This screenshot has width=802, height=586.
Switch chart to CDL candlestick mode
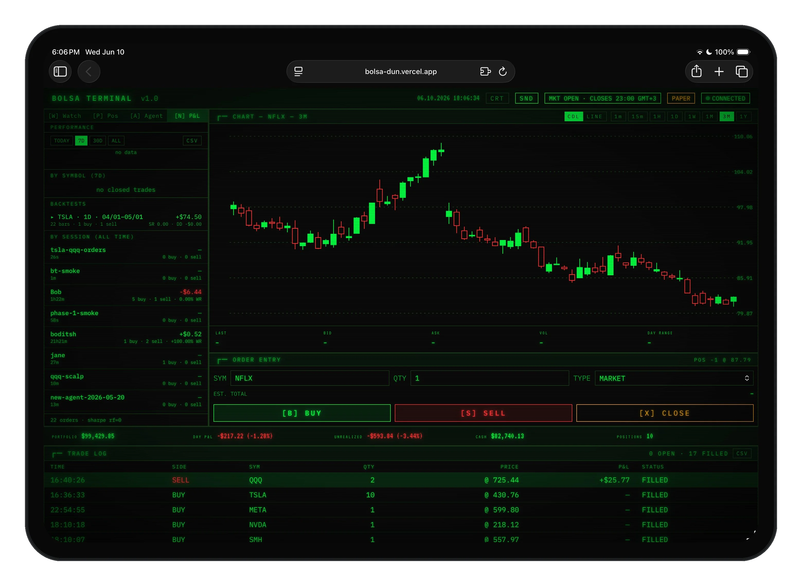click(573, 117)
